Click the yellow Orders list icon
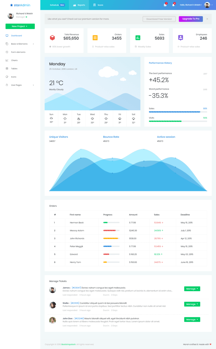The image size is (216, 349). (x=95, y=38)
